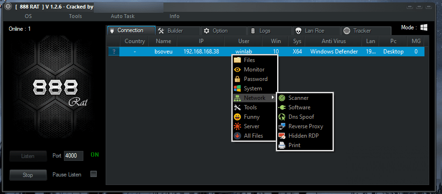Open the Auto Task menu
The width and height of the screenshot is (442, 194).
(123, 16)
